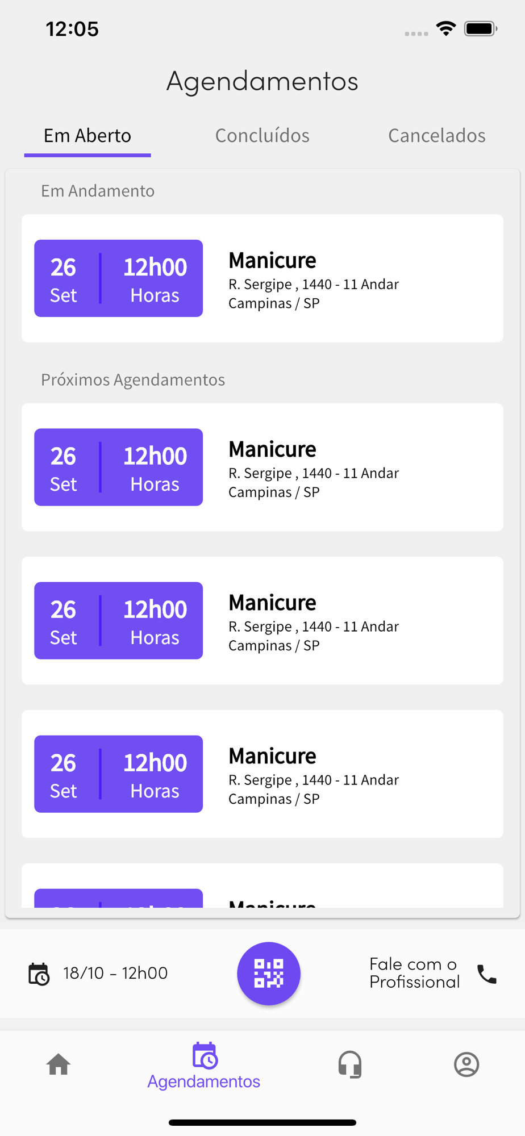
Task: Tap the 18/10 – 12h00 schedule text
Action: (x=115, y=973)
